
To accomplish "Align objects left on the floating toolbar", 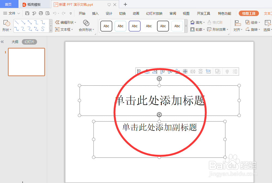I will [x=139, y=71].
